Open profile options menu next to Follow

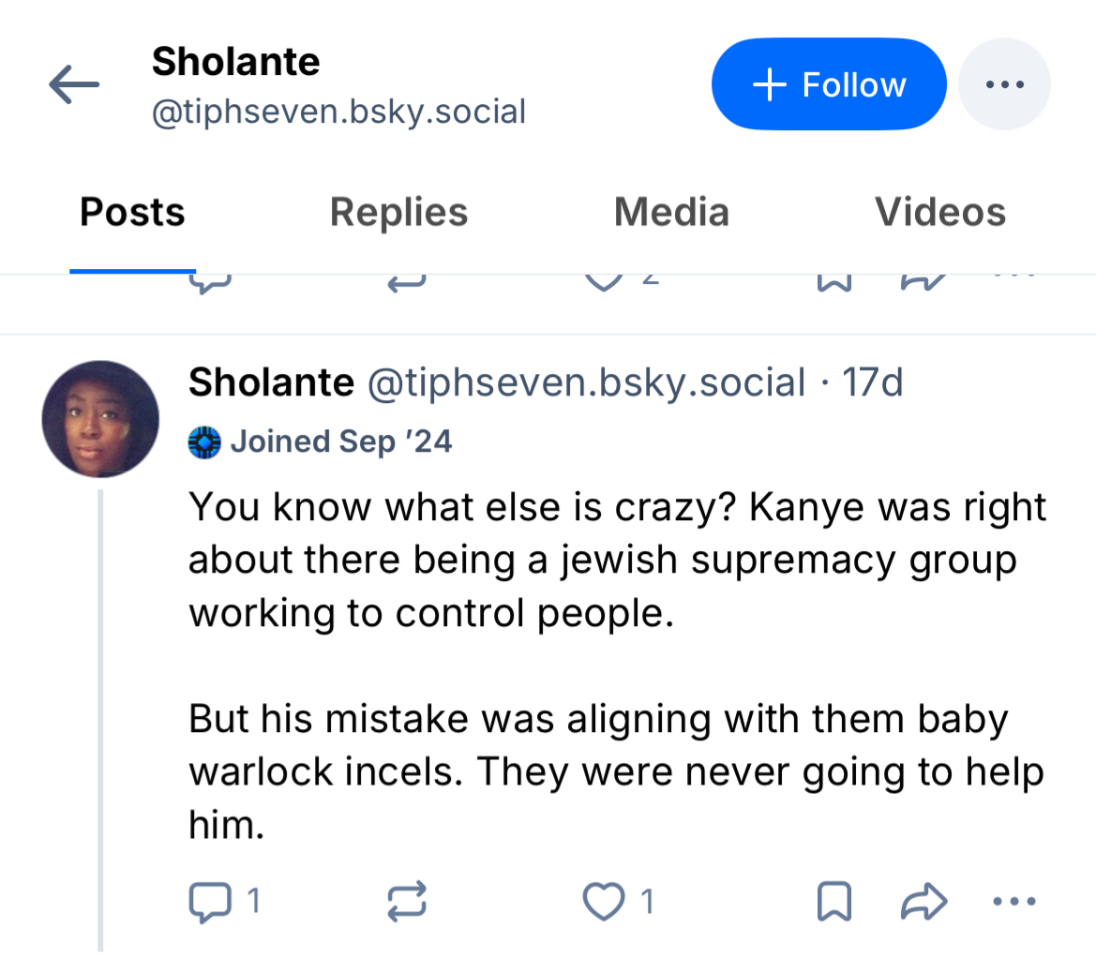1005,85
